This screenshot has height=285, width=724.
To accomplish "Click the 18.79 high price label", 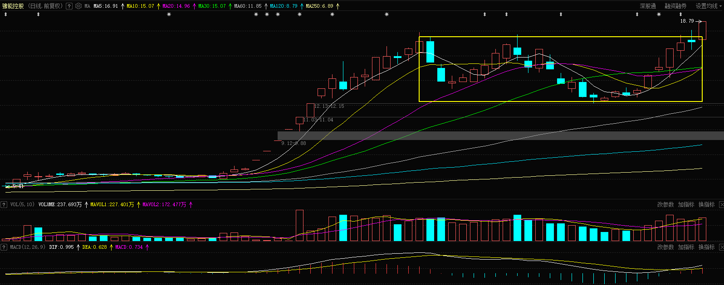I will click(x=687, y=21).
